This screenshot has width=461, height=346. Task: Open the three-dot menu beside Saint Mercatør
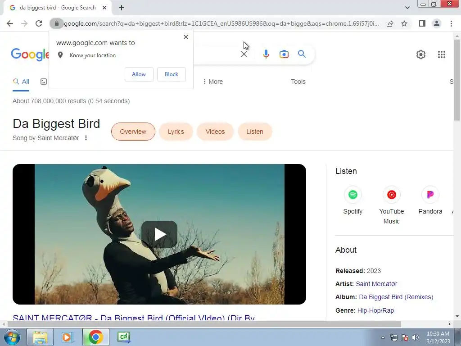click(x=86, y=138)
